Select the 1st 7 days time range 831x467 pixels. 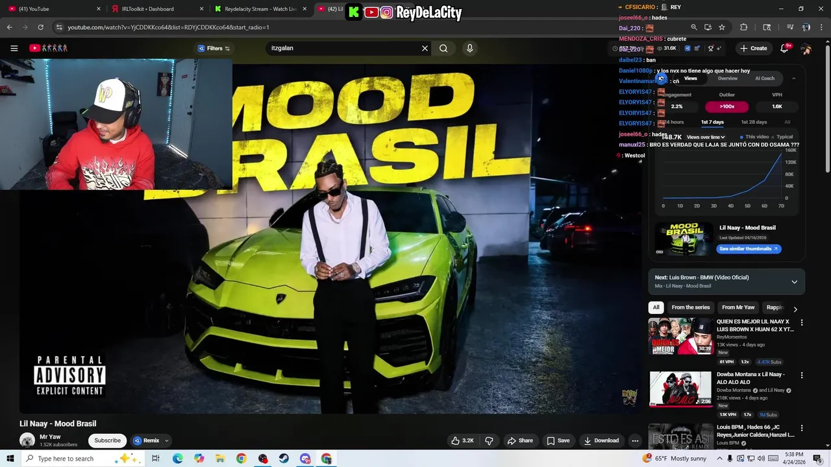712,122
